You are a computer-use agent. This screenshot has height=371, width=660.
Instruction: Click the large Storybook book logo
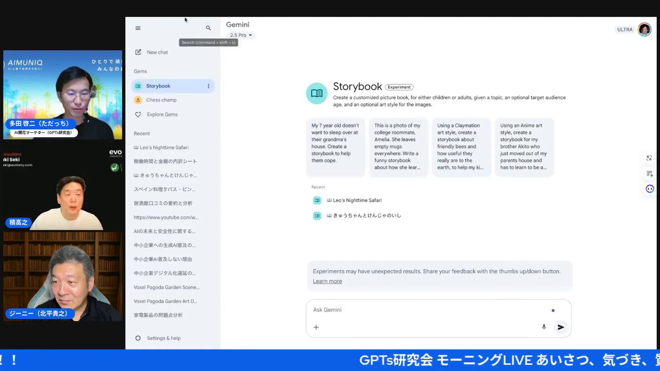click(317, 93)
